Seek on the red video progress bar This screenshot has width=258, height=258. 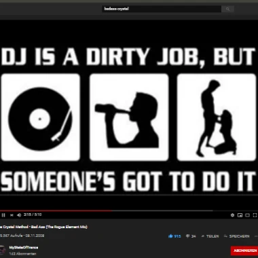pyautogui.click(x=107, y=210)
